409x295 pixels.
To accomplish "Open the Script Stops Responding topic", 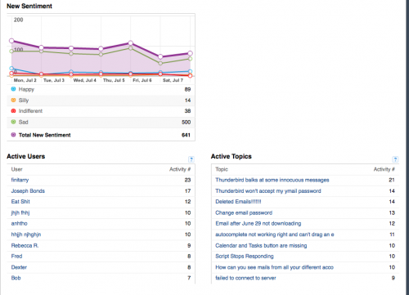I will [245, 257].
